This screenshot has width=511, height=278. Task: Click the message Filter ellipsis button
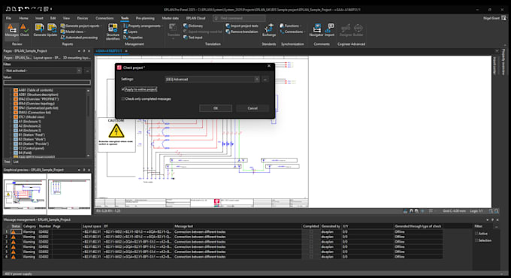496,226
